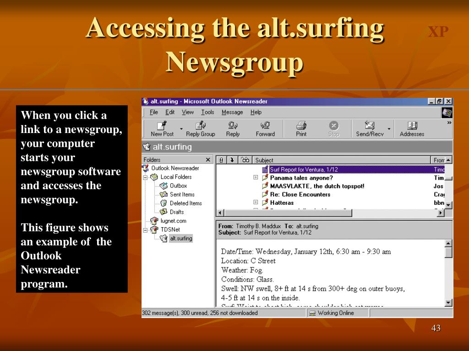Viewport: 469px width, 351px height.
Task: Click the Stop toolbar button
Action: coord(334,129)
